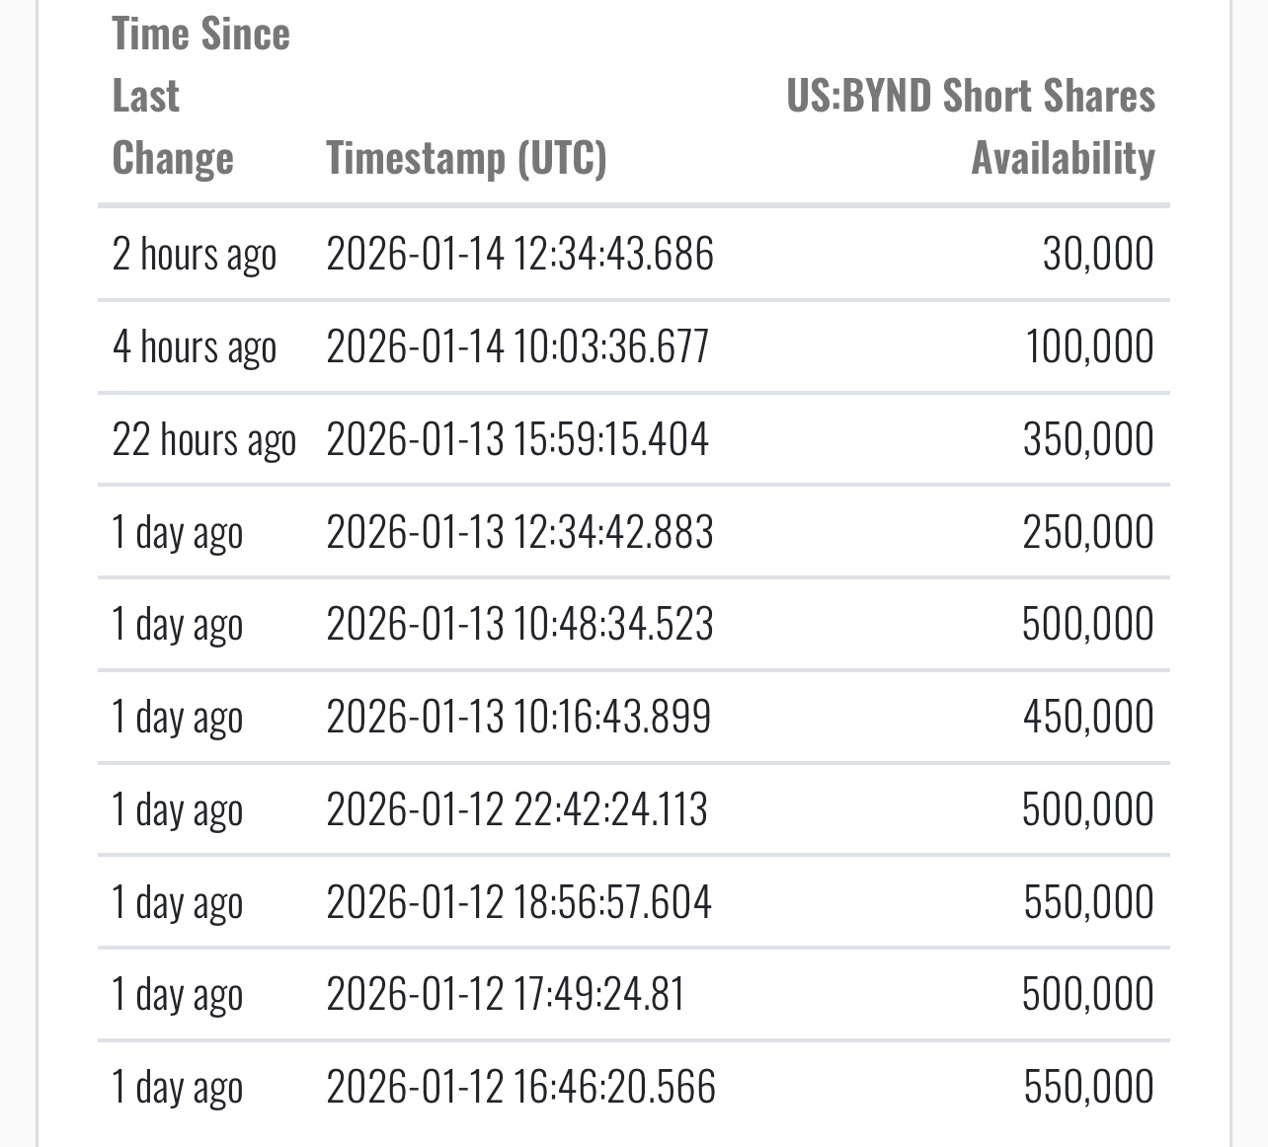Select timestamp 2026-01-14 10:03:36.677
This screenshot has width=1268, height=1147.
tap(517, 346)
